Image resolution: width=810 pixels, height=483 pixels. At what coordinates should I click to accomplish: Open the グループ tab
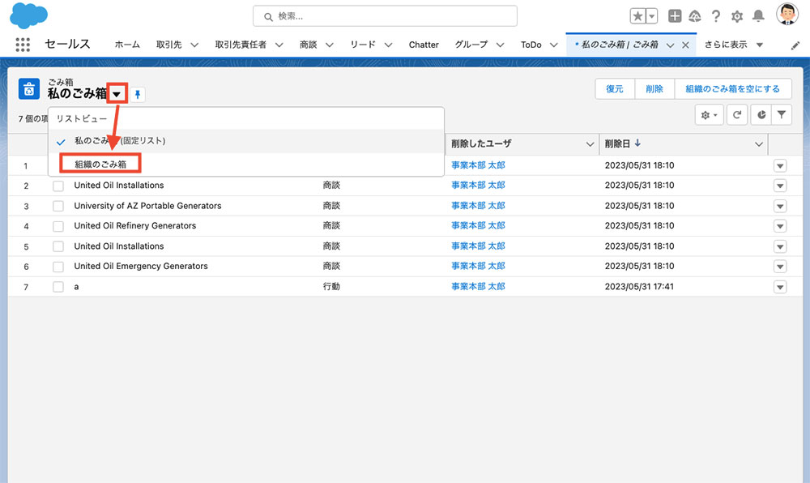point(471,45)
